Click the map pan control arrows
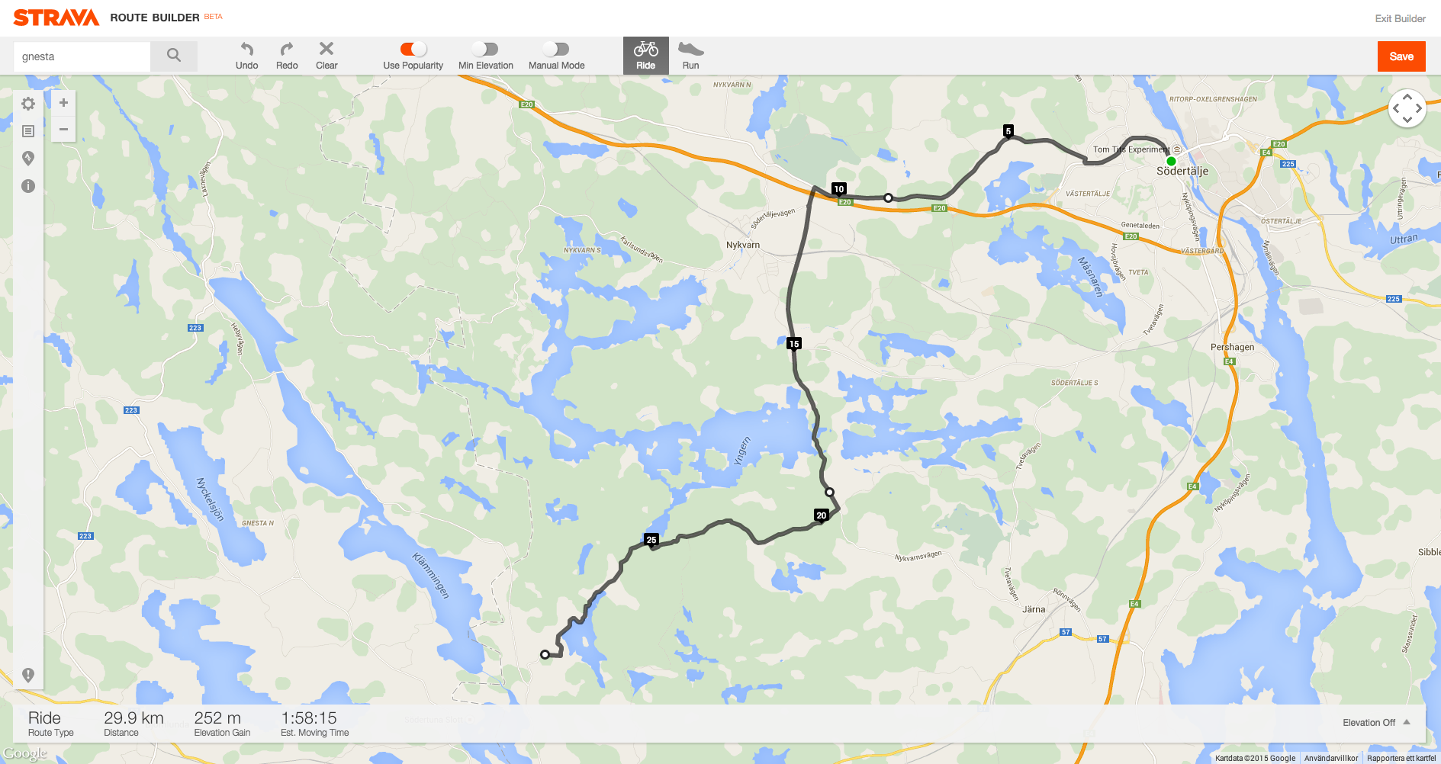 point(1407,108)
